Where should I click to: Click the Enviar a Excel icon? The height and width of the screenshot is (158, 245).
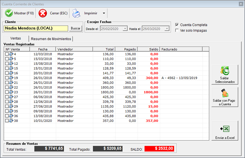225,129
